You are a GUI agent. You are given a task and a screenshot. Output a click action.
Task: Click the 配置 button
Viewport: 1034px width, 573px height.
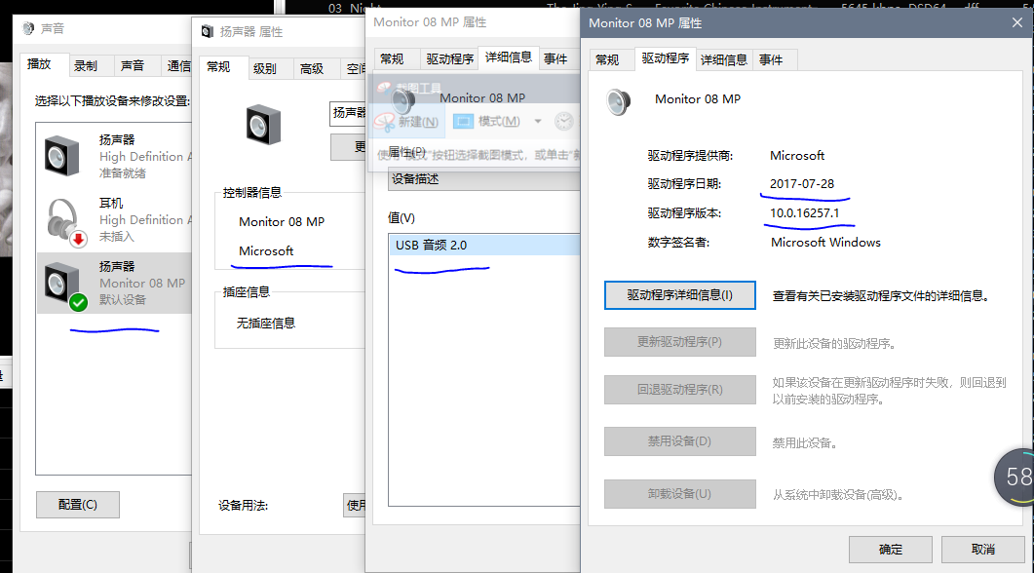[78, 505]
